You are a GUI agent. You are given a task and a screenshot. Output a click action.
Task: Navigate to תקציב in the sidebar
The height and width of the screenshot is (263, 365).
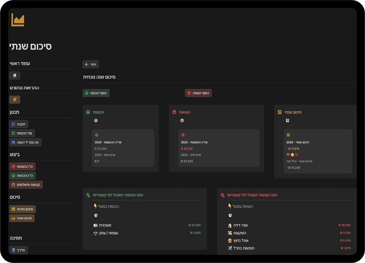[x=19, y=124]
